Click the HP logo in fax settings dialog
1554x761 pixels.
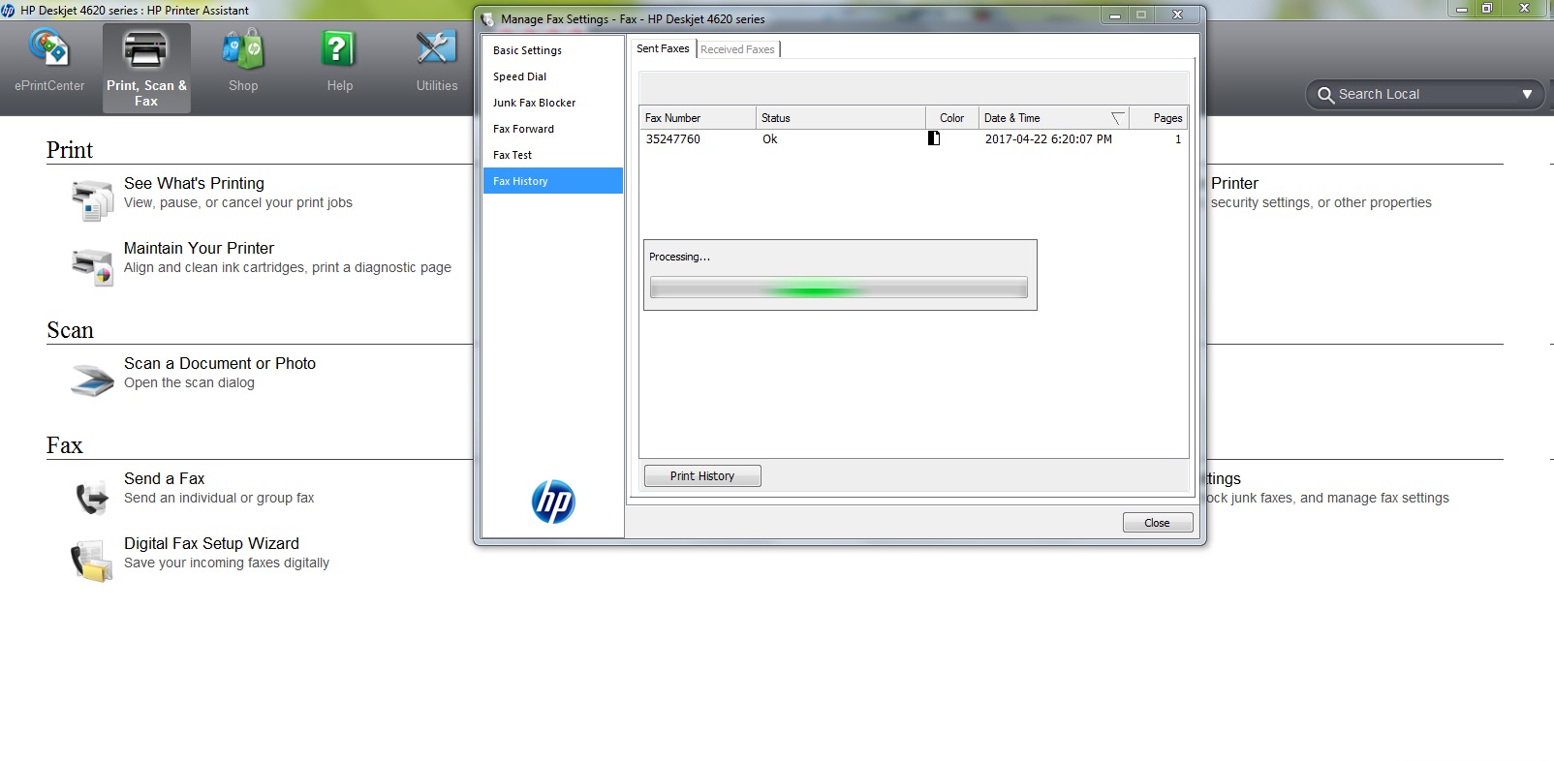click(x=553, y=502)
